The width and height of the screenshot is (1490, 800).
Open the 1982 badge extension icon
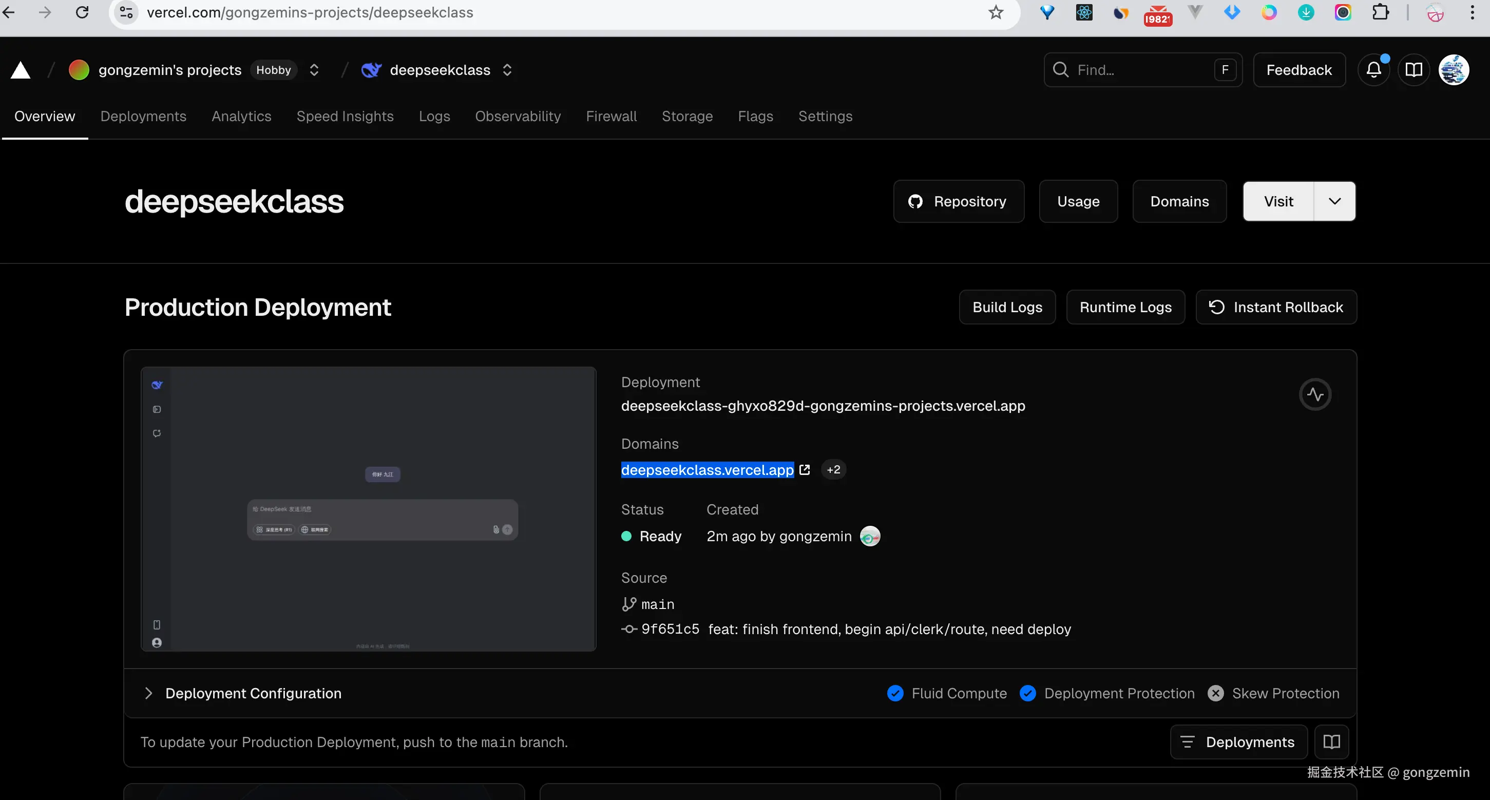tap(1157, 14)
